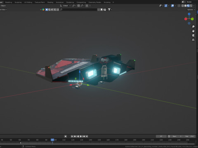Jump to the timeline end frame
Screen dimensions: 198x148
pos(87,136)
